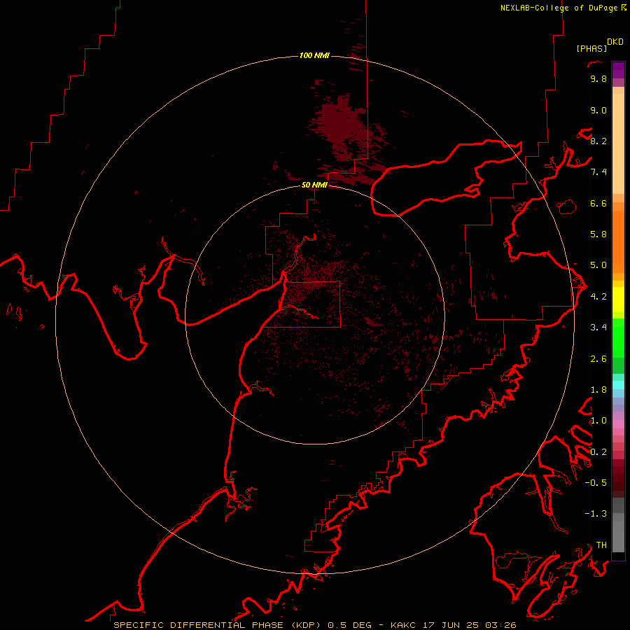Click the SPECIFIC DIFFERENTIAL PHASE (KDP) caption text
This screenshot has width=630, height=630.
(x=216, y=625)
